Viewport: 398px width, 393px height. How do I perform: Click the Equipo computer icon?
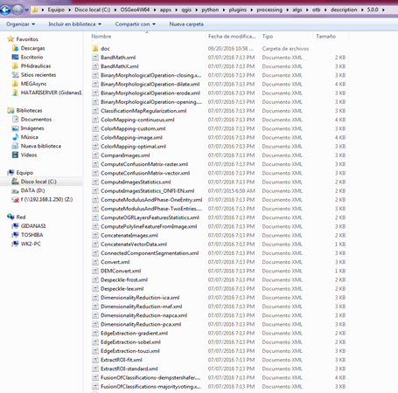point(10,172)
